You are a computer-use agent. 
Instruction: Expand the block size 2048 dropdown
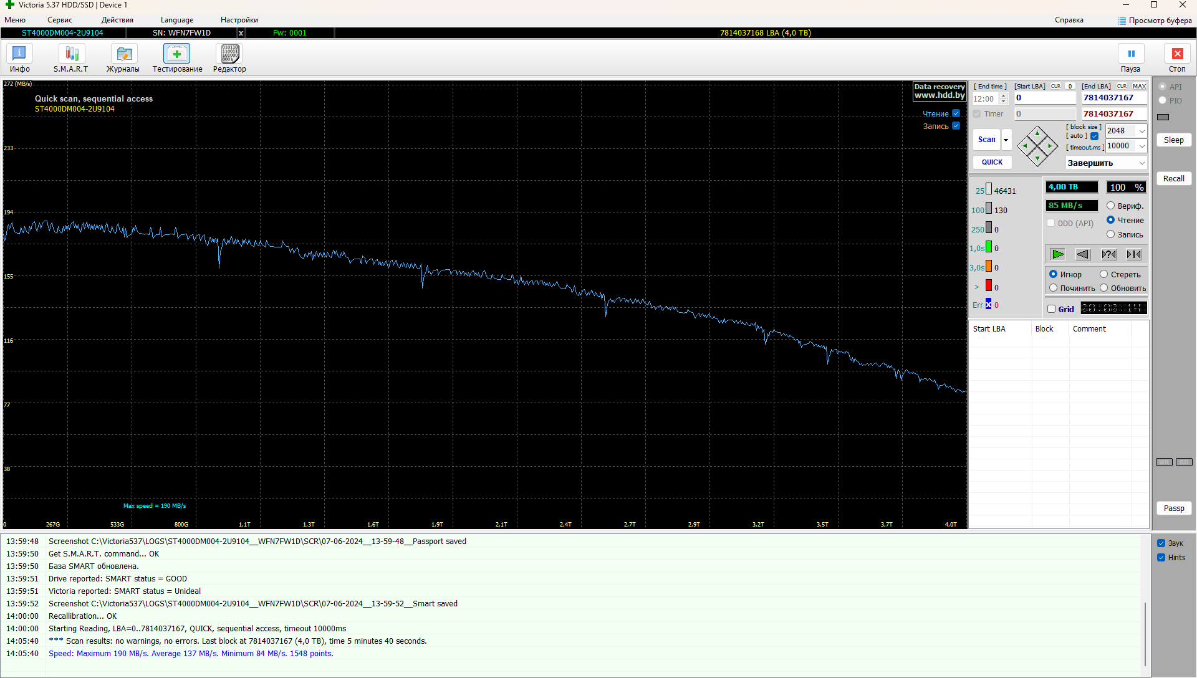tap(1142, 131)
